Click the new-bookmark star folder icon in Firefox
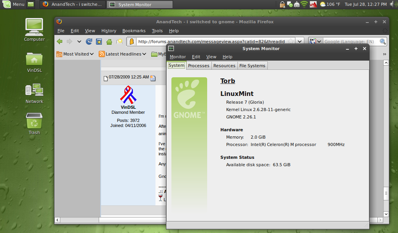The height and width of the screenshot is (233, 398). point(119,42)
